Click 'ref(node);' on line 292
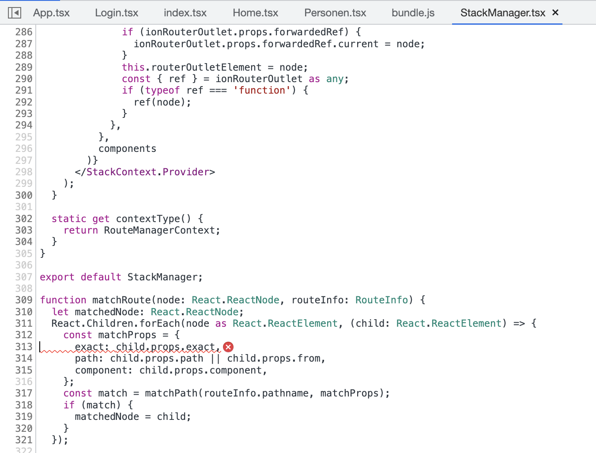 tap(162, 102)
